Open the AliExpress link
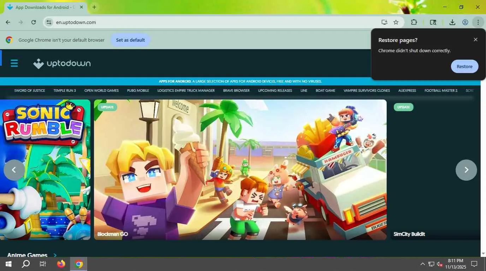Screen dimensions: 486x271 [x=407, y=91]
